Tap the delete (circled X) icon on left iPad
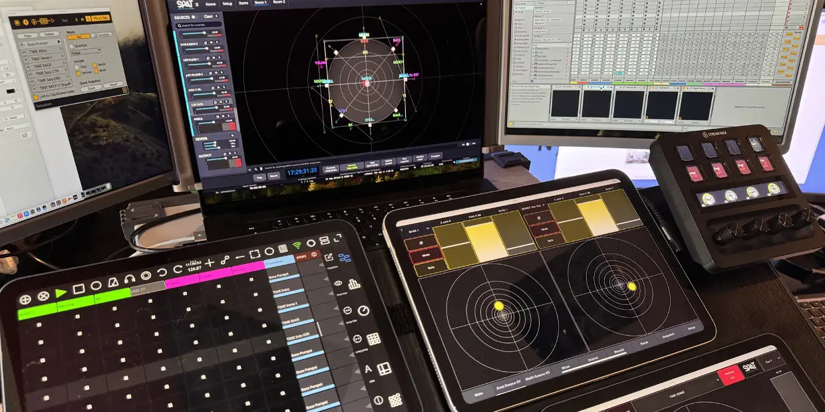825x412 pixels. tap(43, 296)
